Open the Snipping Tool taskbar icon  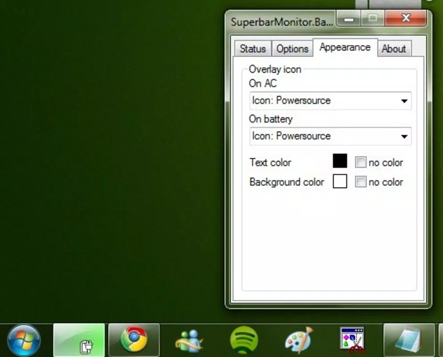[352, 340]
